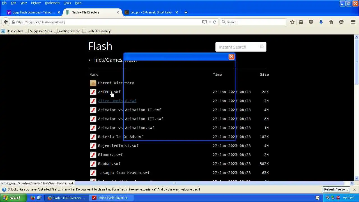Click the Instant Search field on page
The height and width of the screenshot is (202, 359).
pyautogui.click(x=241, y=47)
